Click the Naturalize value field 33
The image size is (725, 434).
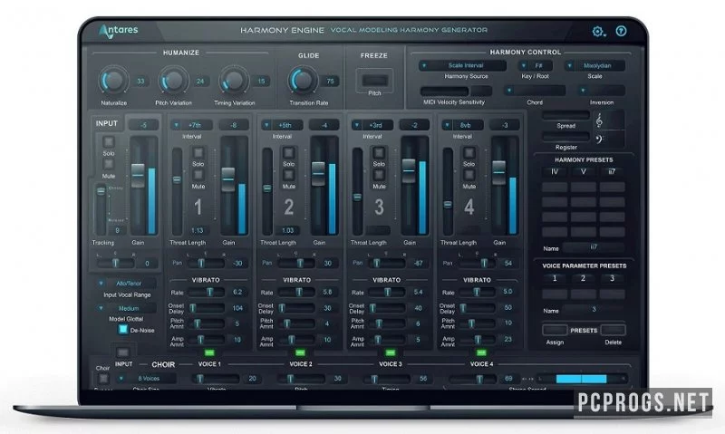pyautogui.click(x=140, y=81)
